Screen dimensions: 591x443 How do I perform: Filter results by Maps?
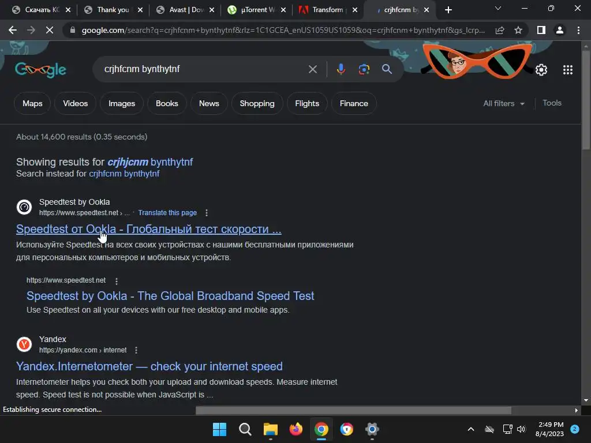click(x=32, y=104)
